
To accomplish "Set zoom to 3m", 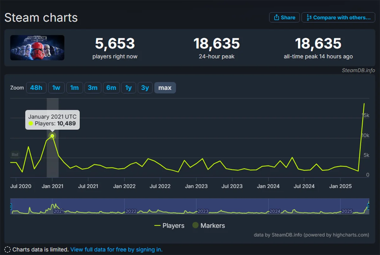I will click(x=92, y=88).
